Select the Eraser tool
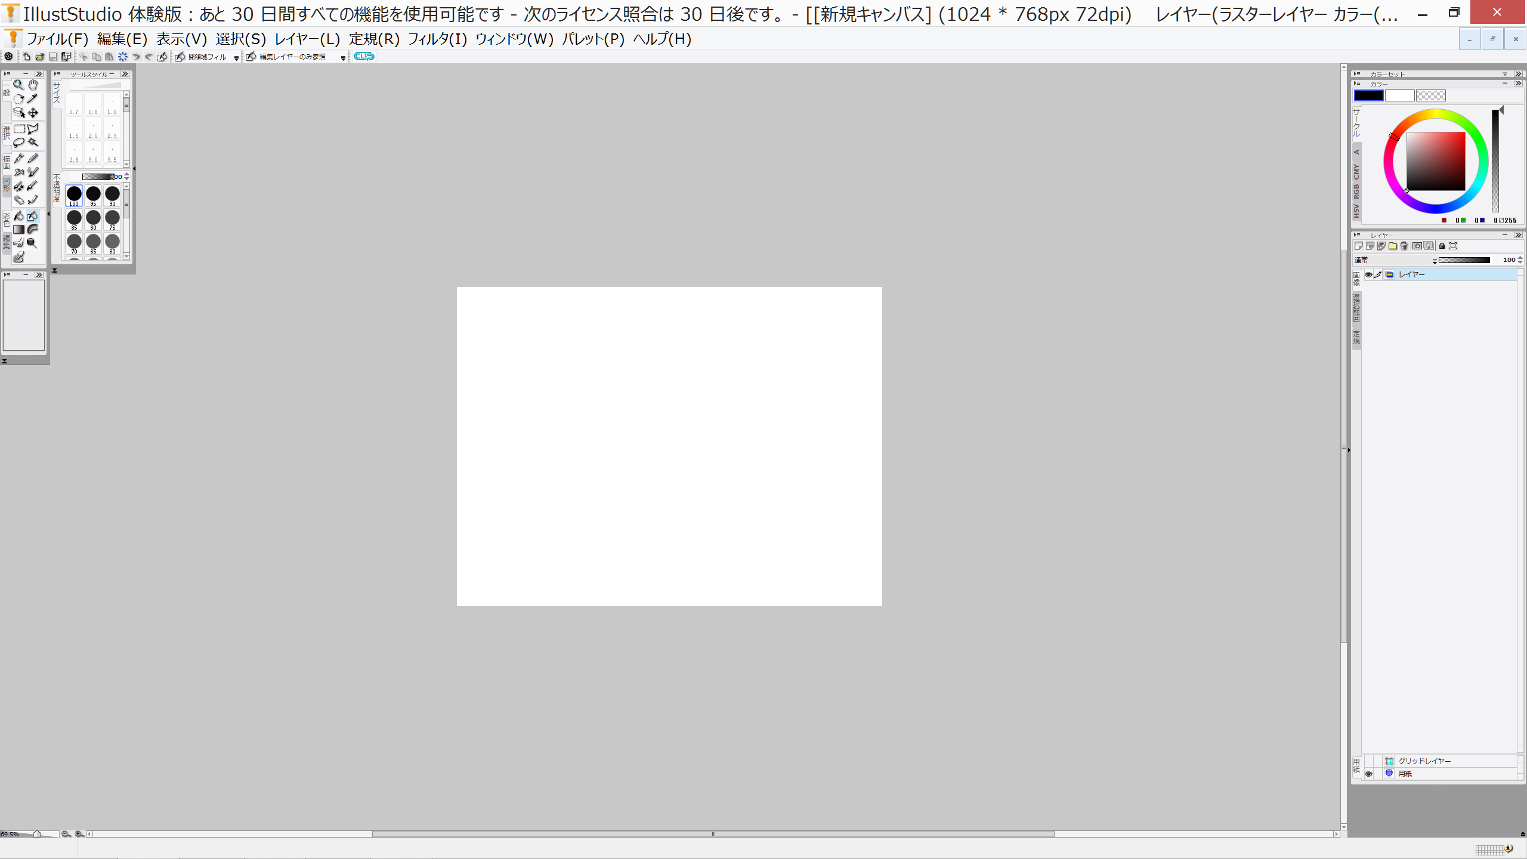Viewport: 1527px width, 859px height. (18, 200)
